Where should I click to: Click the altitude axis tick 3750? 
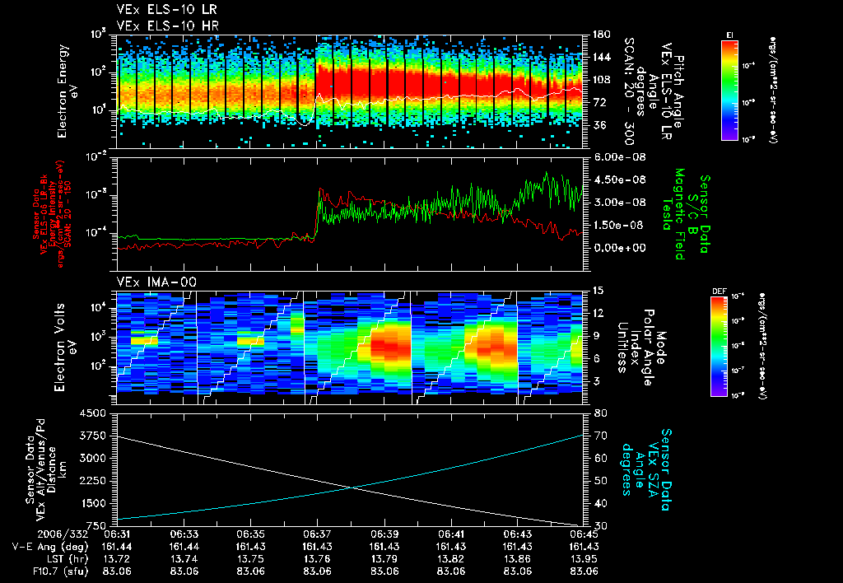(92, 436)
